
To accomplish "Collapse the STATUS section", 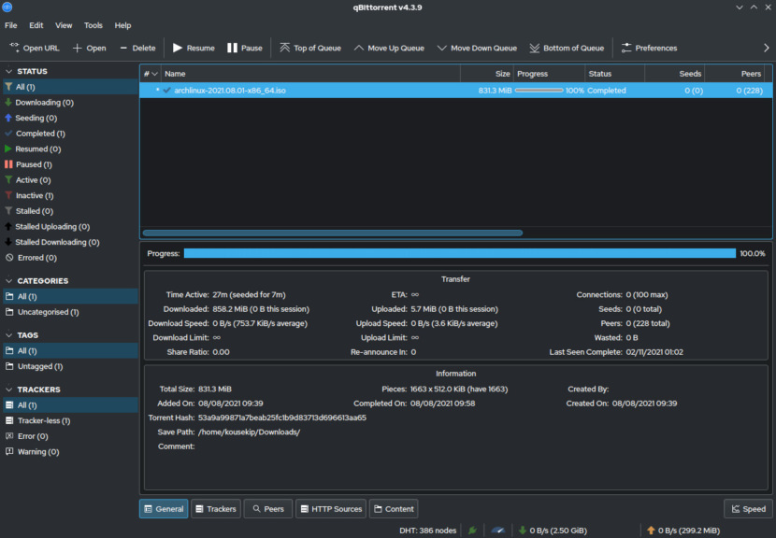I will [x=7, y=70].
